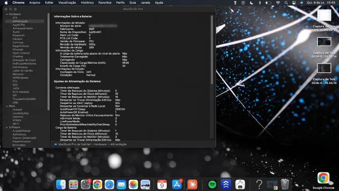Viewport: 339px width, 191px height.
Task: Open Safari in the Dock
Action: [109, 185]
